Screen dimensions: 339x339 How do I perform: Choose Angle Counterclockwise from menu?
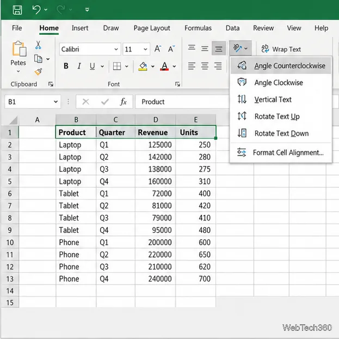(x=281, y=65)
